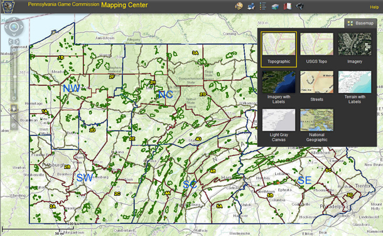
Task: Pan the map up with the navigation arrow
Action: pos(14,19)
